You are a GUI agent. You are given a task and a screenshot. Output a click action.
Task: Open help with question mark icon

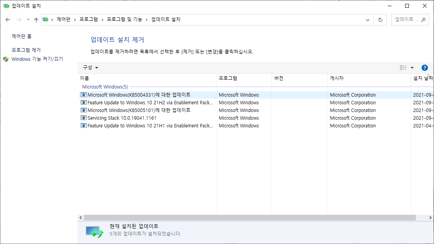[x=425, y=68]
